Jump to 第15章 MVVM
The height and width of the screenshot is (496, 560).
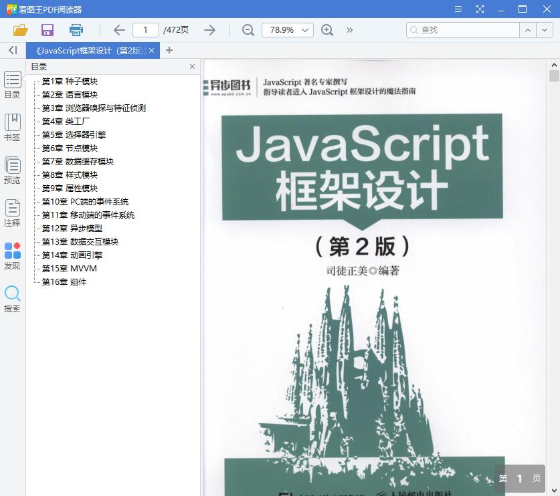pos(70,269)
